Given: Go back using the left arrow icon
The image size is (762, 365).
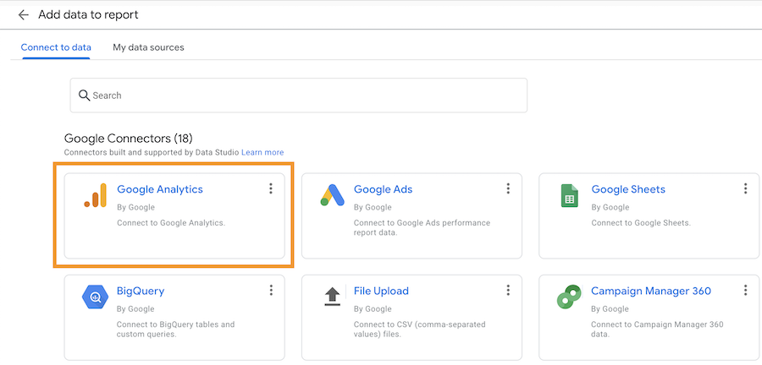Looking at the screenshot, I should 23,15.
